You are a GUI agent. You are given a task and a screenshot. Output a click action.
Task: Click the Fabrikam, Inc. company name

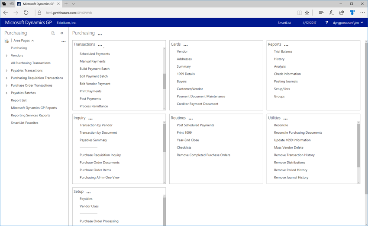67,23
